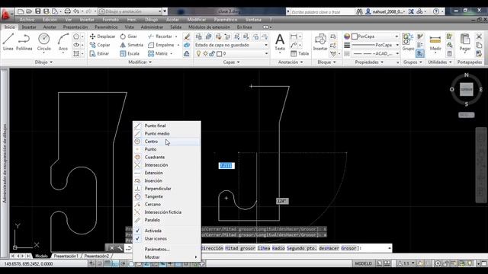Select the Matriz array tool
The image size is (488, 274).
[158, 53]
